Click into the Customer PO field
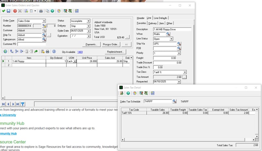The image size is (262, 151). pyautogui.click(x=31, y=44)
